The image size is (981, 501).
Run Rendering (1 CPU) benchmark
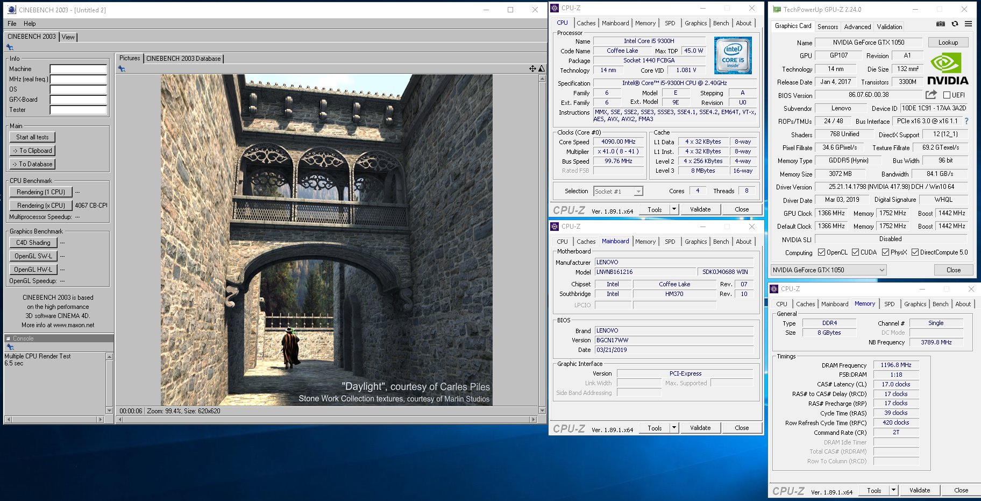41,192
